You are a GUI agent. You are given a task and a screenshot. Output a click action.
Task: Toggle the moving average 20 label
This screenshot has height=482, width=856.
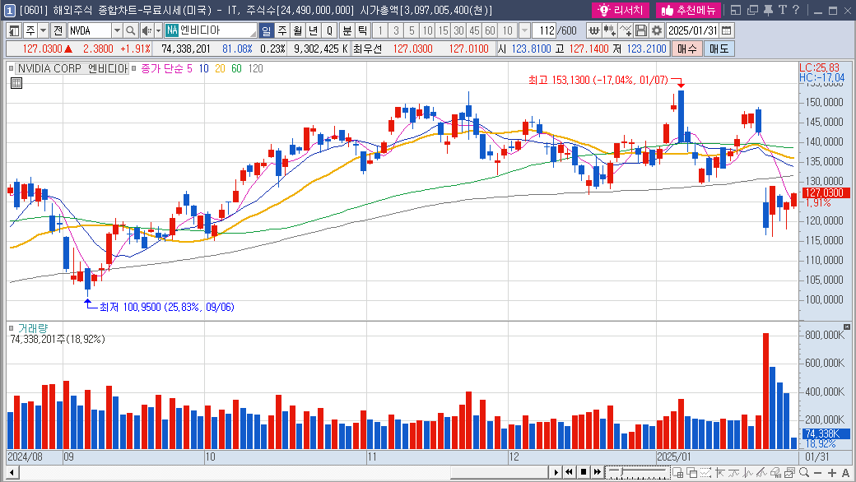click(x=220, y=69)
